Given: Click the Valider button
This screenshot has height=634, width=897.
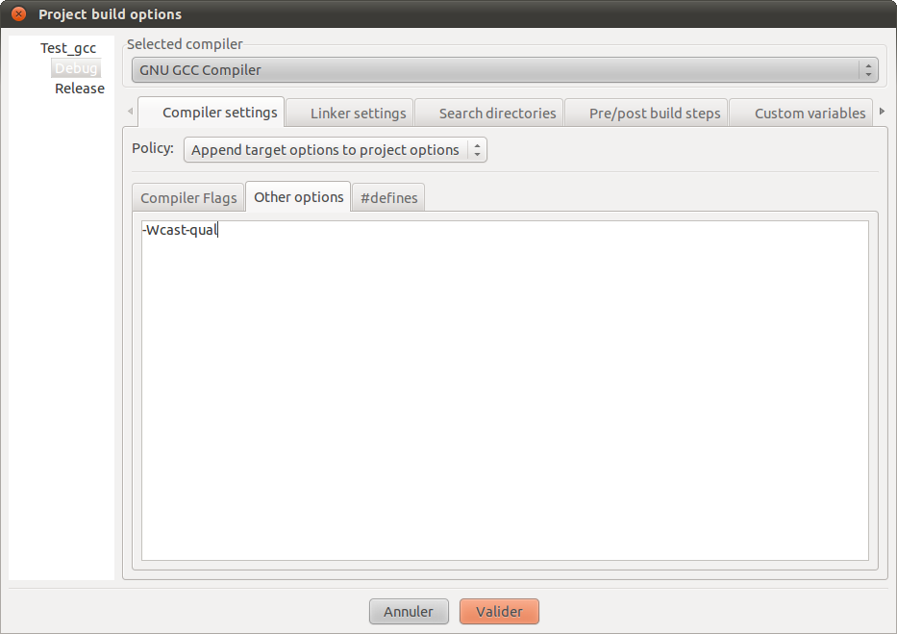Looking at the screenshot, I should pyautogui.click(x=499, y=611).
